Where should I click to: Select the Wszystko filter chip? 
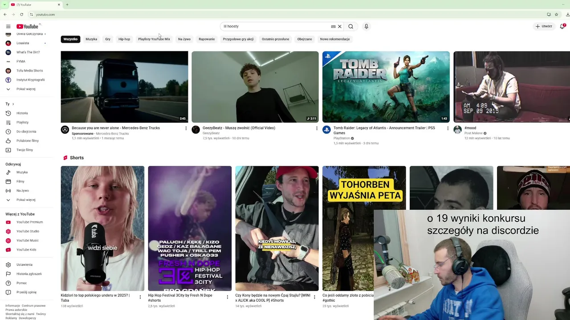click(70, 39)
